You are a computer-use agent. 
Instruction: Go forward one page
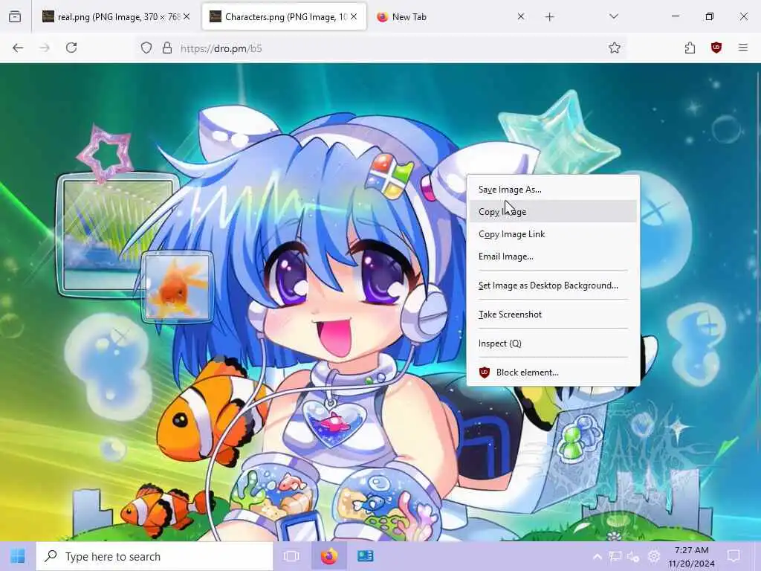[45, 48]
